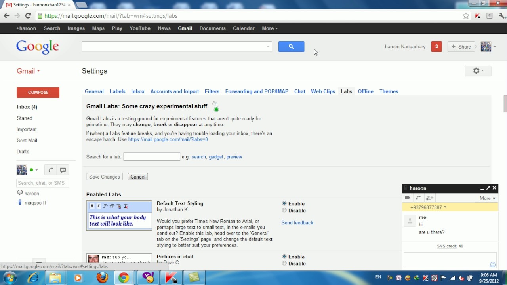
Task: Open chat status dropdown next to green dot
Action: [x=36, y=170]
